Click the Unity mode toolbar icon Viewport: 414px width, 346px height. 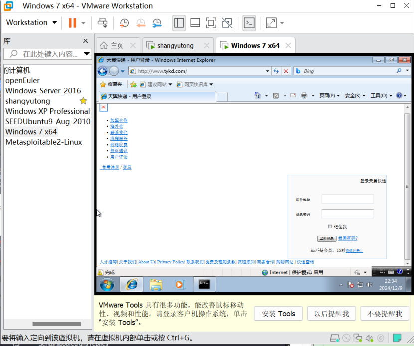coord(227,23)
